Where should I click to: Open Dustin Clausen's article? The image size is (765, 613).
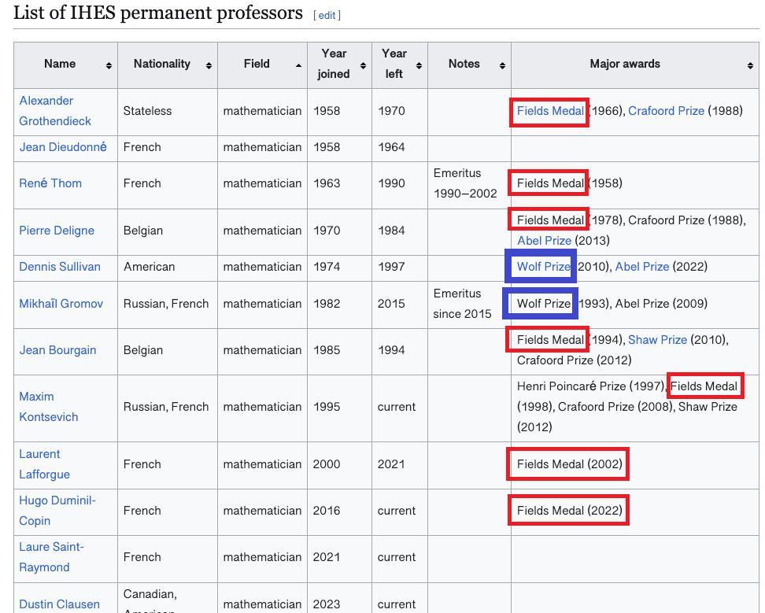(59, 604)
